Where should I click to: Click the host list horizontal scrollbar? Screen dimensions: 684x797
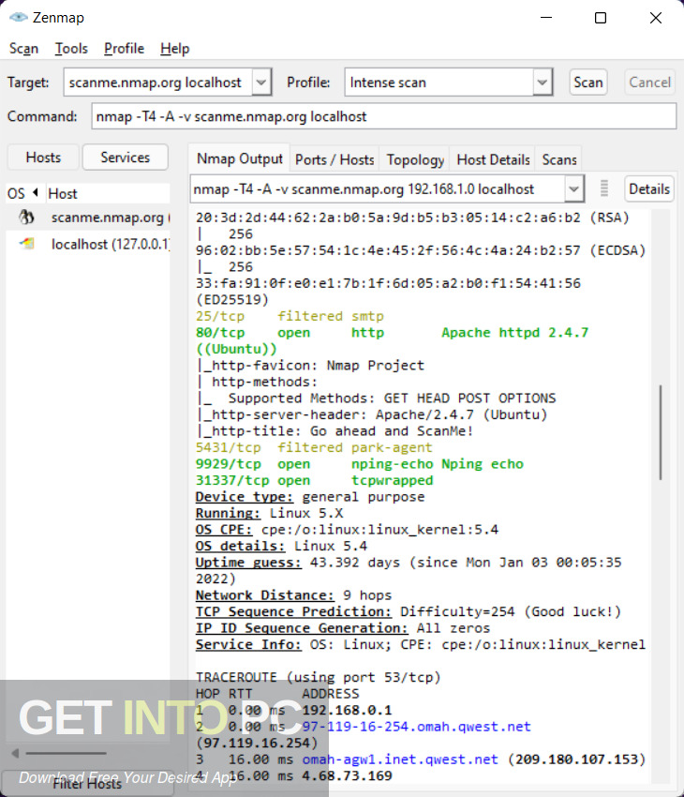(66, 753)
